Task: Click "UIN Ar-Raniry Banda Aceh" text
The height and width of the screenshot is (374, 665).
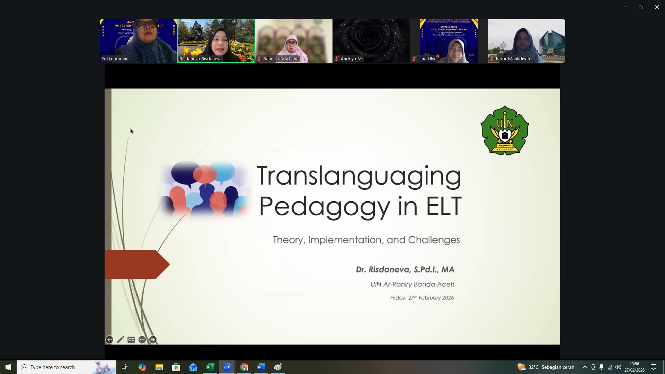Action: (412, 284)
